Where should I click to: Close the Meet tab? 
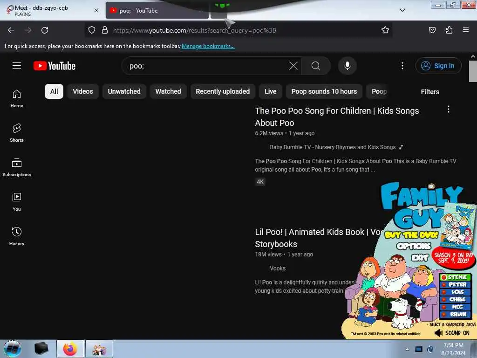(96, 10)
